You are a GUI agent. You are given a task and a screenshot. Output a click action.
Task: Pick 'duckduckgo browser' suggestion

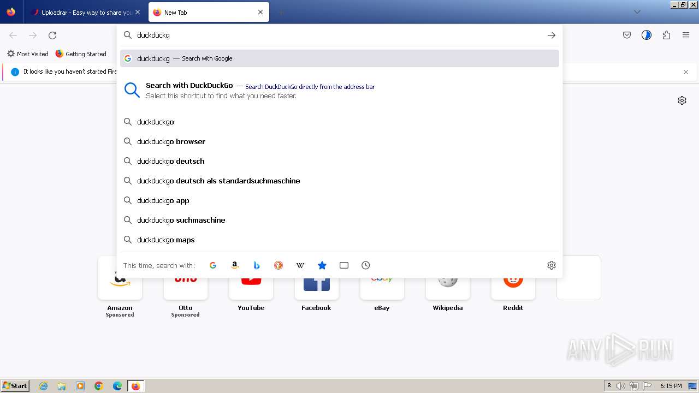point(340,141)
